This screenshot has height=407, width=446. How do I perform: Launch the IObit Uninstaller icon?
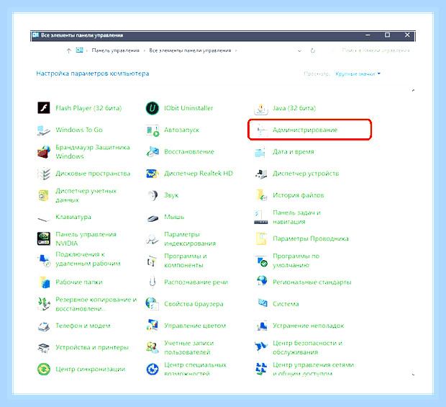(153, 108)
